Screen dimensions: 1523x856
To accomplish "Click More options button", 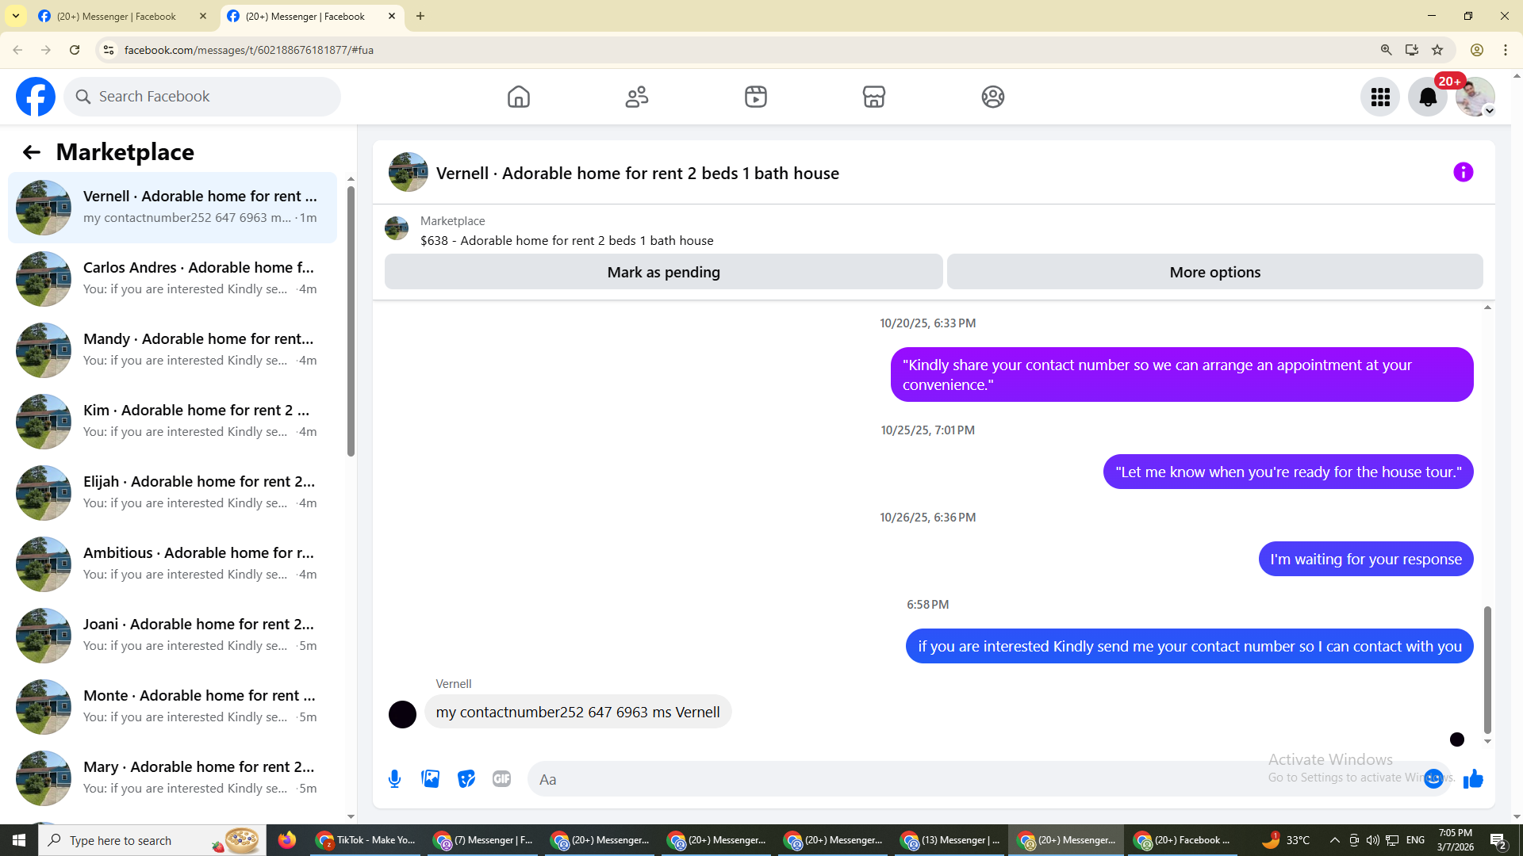I will pos(1215,272).
